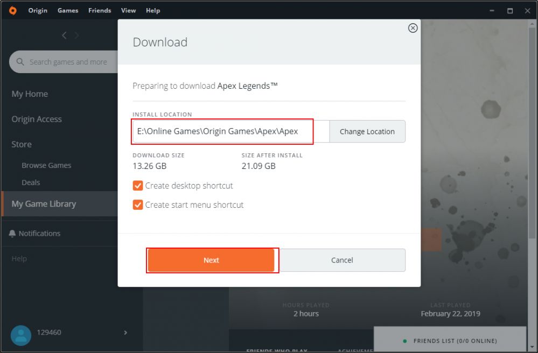The height and width of the screenshot is (353, 538).
Task: Open the View menu
Action: tap(128, 11)
